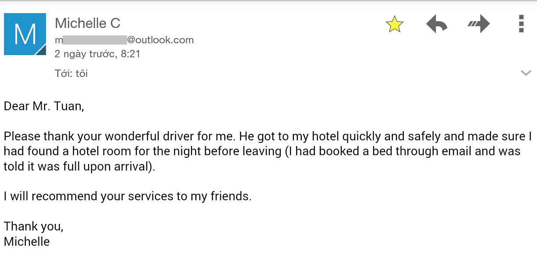Click the word "tôi" in the recipient line
Image resolution: width=537 pixels, height=258 pixels.
click(x=81, y=73)
